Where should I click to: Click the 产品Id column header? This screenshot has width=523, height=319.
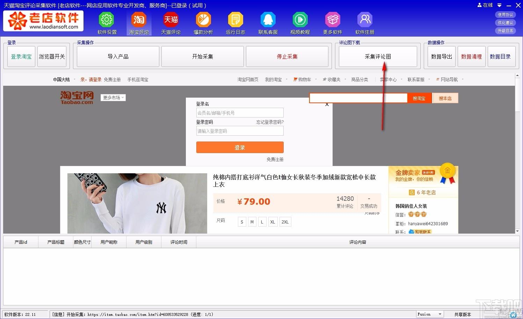pos(21,242)
